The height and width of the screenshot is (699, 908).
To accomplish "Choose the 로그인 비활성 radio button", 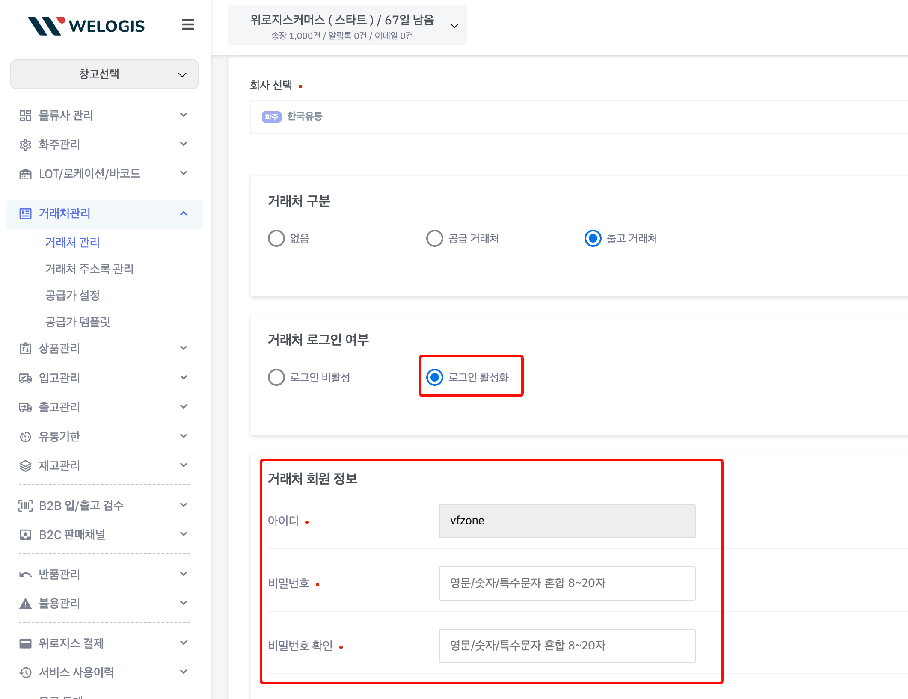I will [276, 377].
